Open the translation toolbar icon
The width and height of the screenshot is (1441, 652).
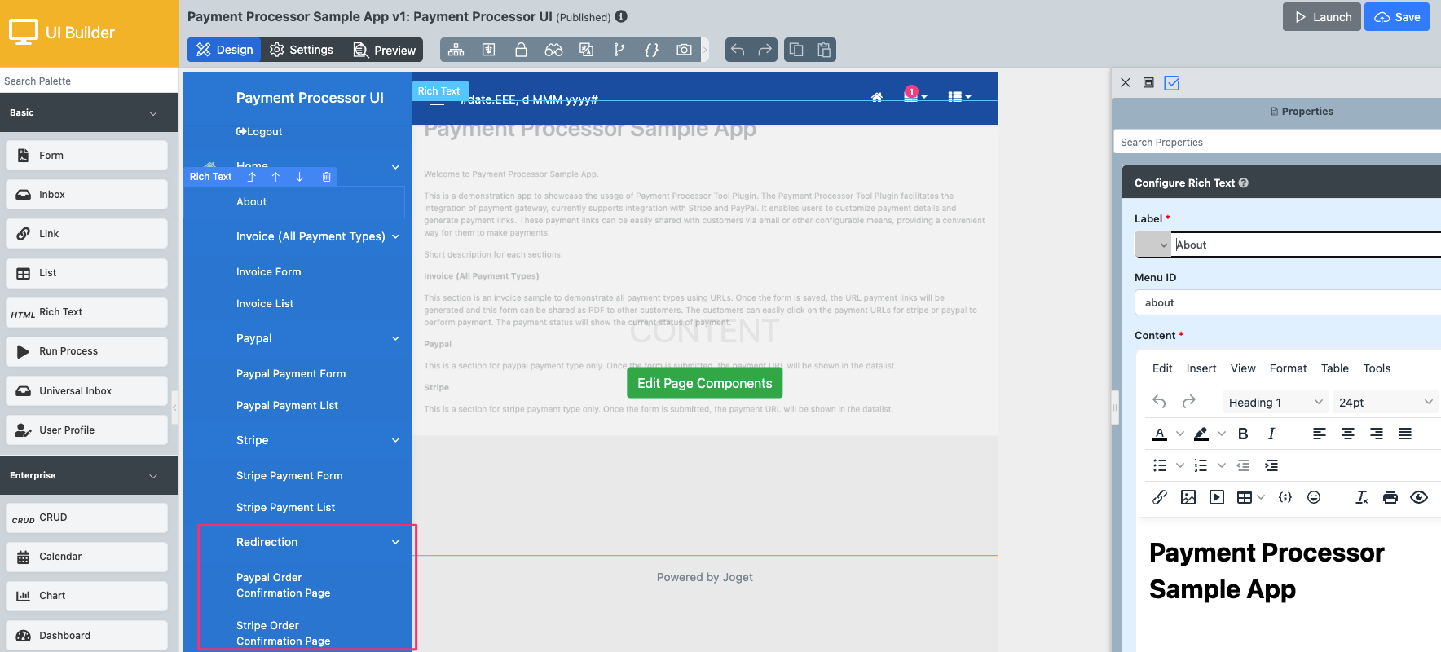[586, 50]
